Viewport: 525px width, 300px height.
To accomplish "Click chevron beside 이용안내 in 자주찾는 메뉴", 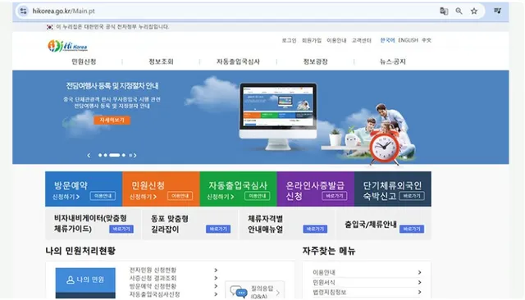I will 419,273.
